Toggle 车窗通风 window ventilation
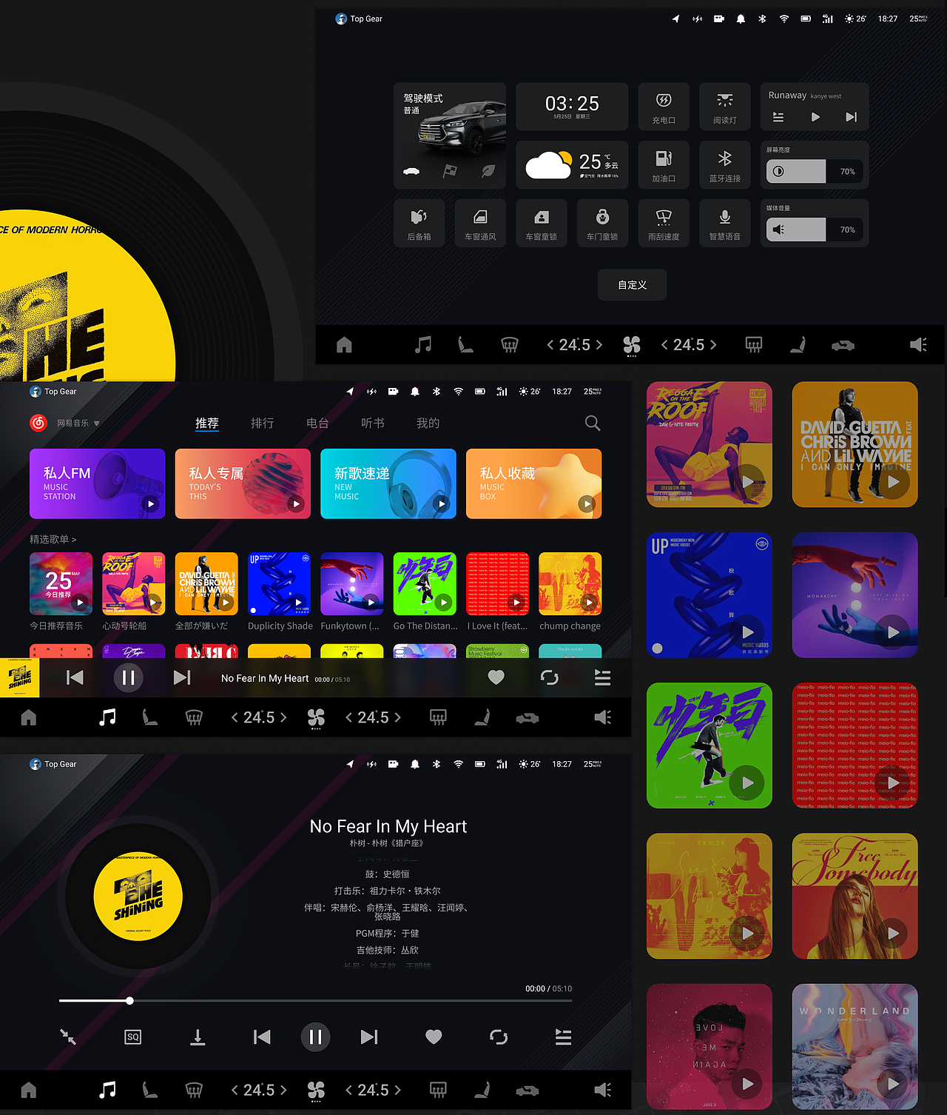947x1115 pixels. (480, 224)
